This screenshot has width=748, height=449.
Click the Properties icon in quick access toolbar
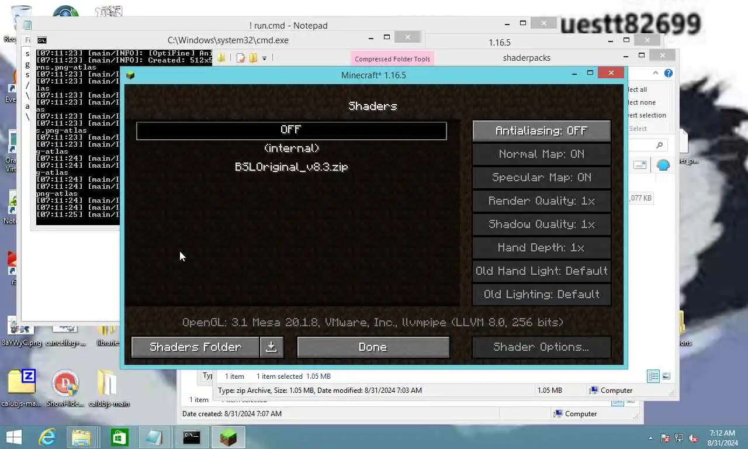pyautogui.click(x=241, y=58)
